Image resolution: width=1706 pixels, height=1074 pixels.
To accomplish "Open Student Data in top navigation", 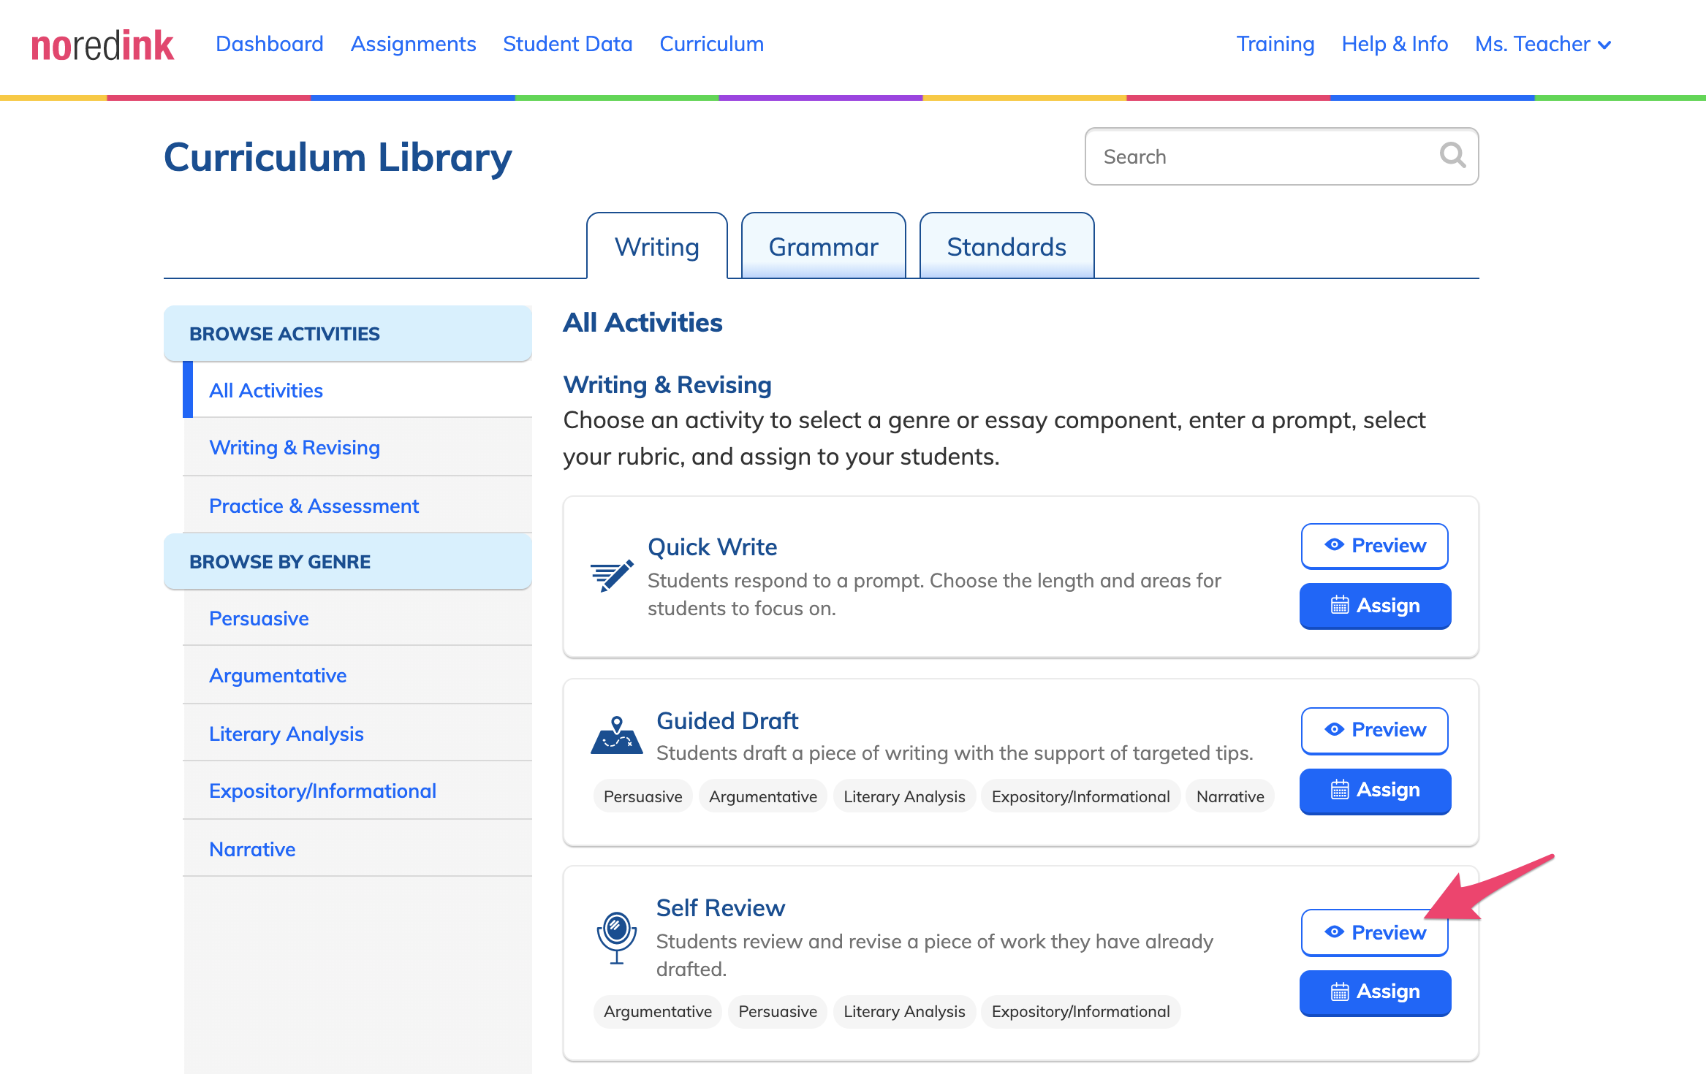I will pyautogui.click(x=567, y=44).
